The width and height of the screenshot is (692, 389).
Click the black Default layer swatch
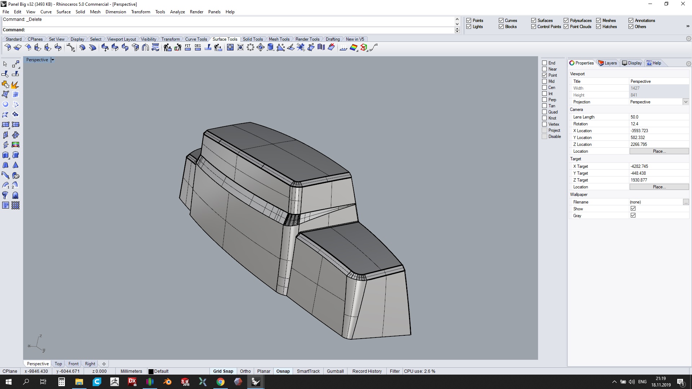(151, 371)
